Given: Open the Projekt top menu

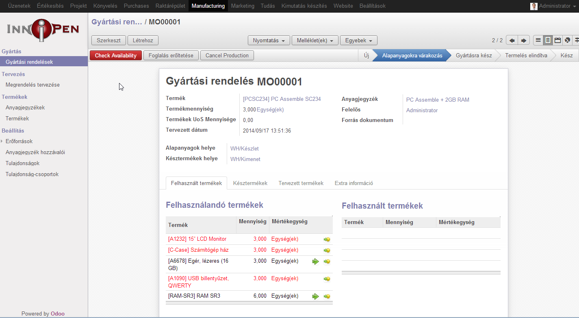Looking at the screenshot, I should click(x=78, y=6).
